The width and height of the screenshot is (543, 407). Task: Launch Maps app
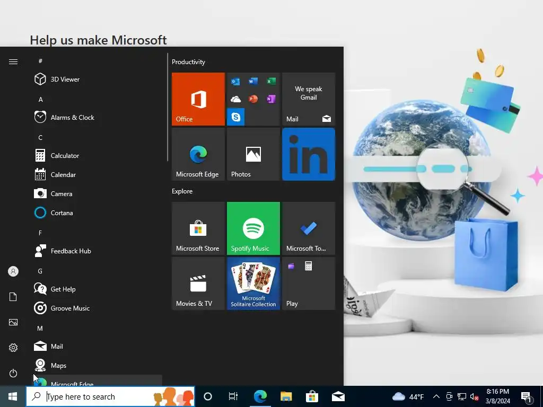click(97, 365)
